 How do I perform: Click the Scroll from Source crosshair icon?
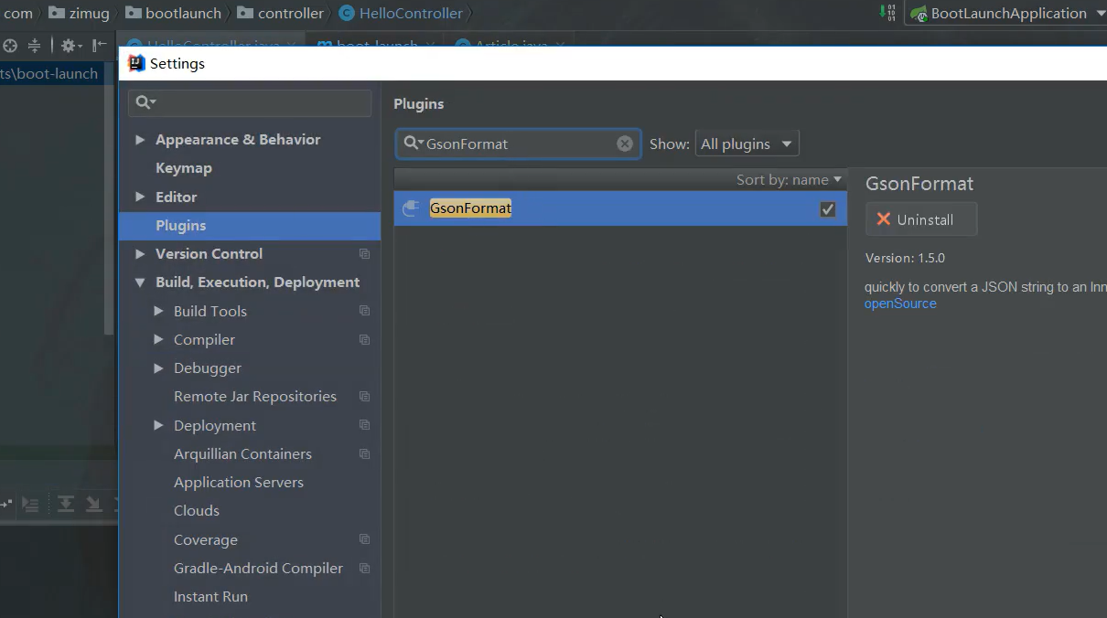click(10, 46)
